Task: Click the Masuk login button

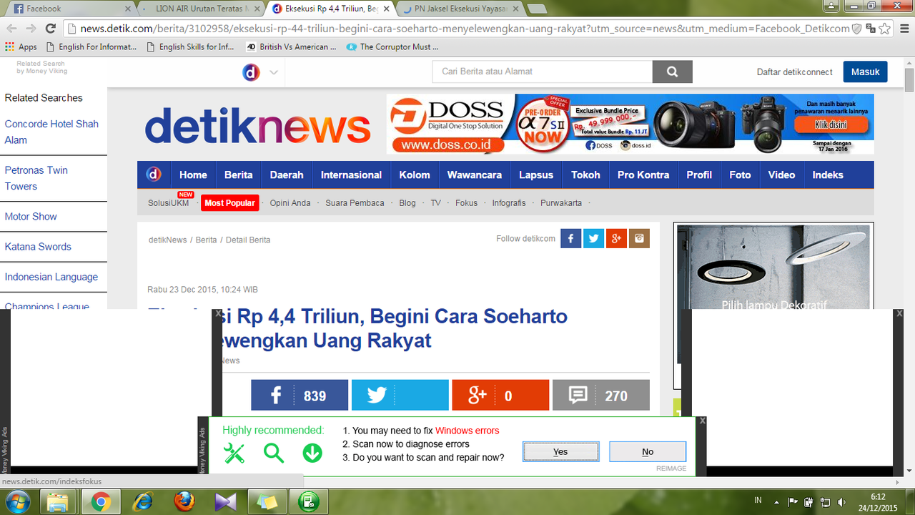Action: [x=865, y=72]
